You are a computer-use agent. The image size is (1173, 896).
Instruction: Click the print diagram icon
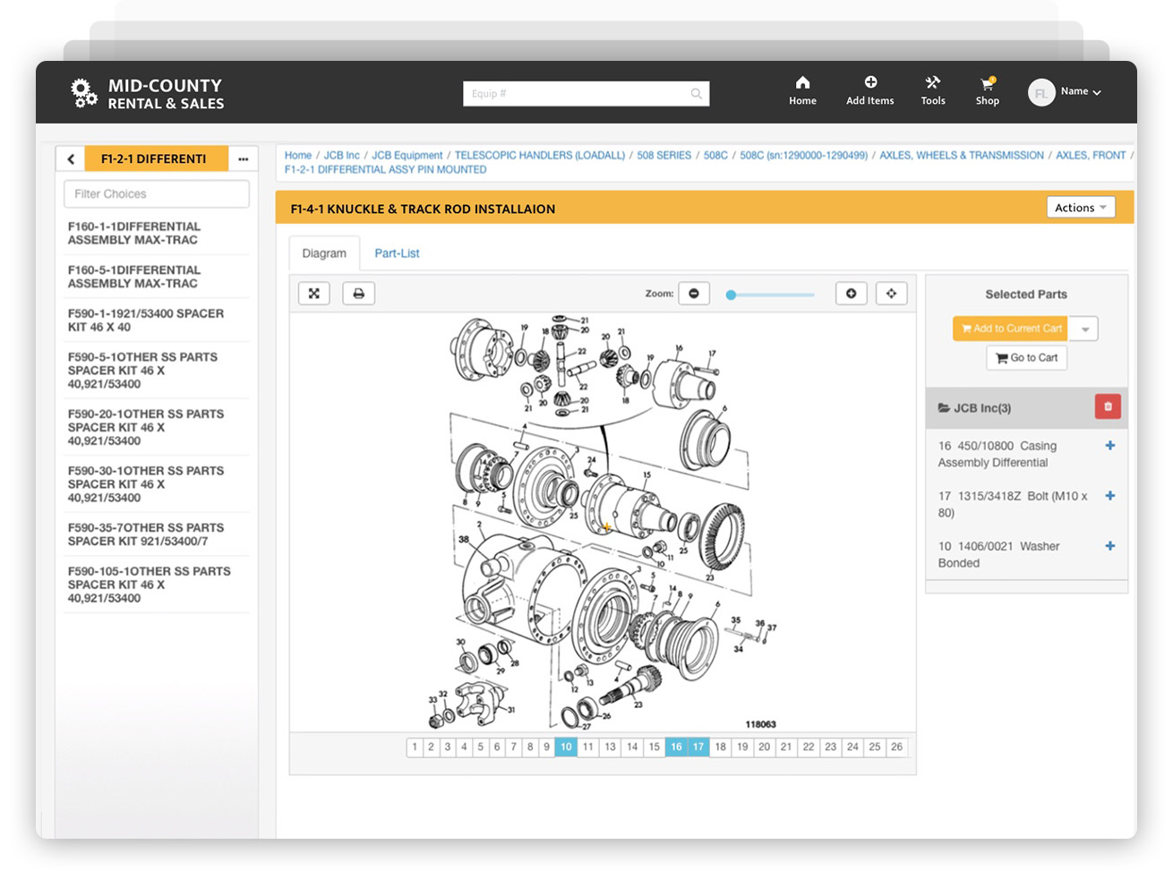358,293
